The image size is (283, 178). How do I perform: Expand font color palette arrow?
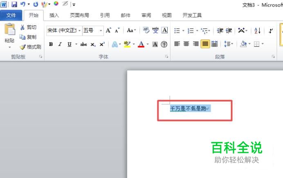pos(148,44)
